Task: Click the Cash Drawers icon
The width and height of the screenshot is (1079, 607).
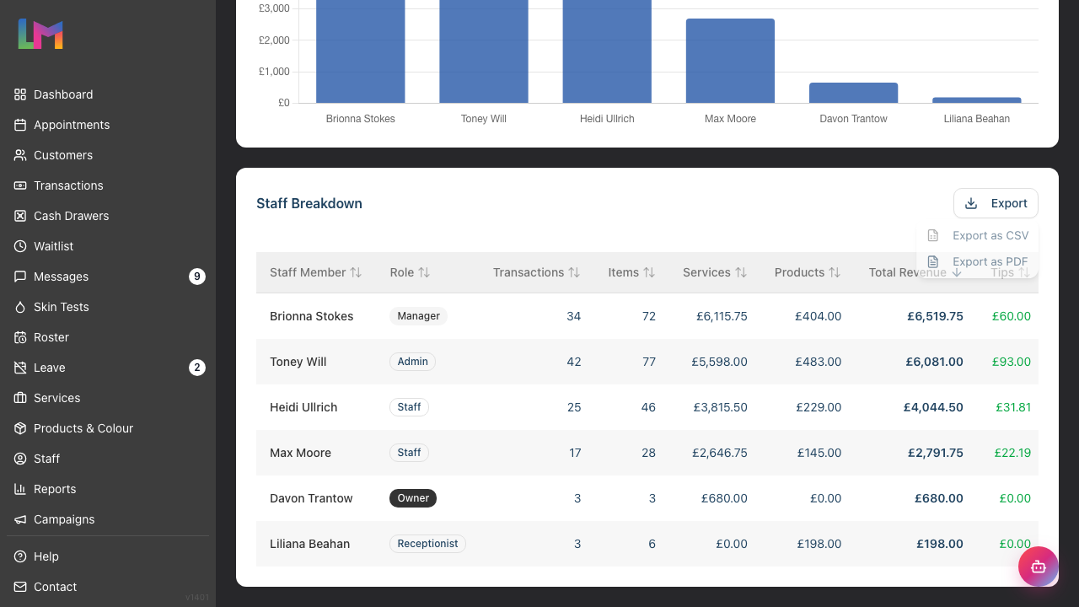Action: point(20,216)
